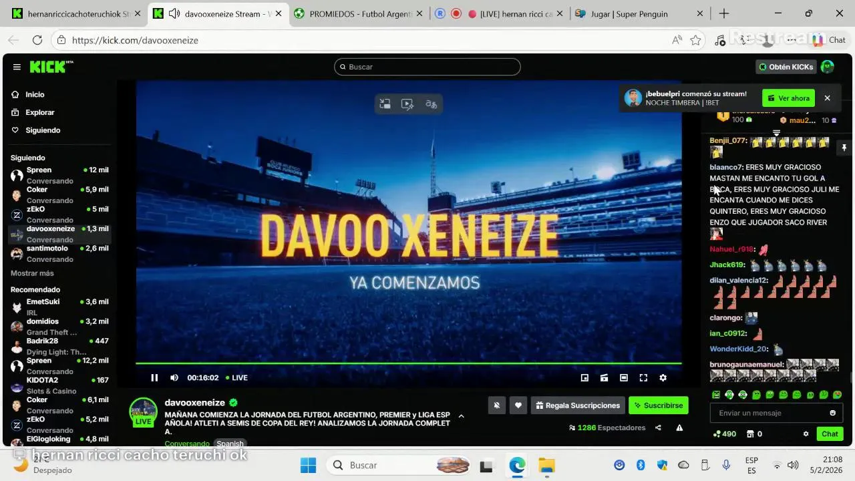855x481 pixels.
Task: Click the LIVE indicator in player
Action: click(x=236, y=377)
